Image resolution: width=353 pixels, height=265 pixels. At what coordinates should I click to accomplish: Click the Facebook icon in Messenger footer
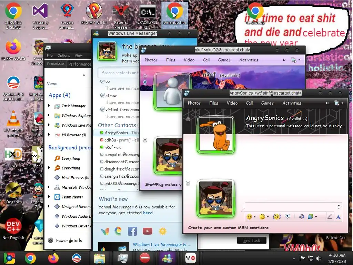[132, 231]
